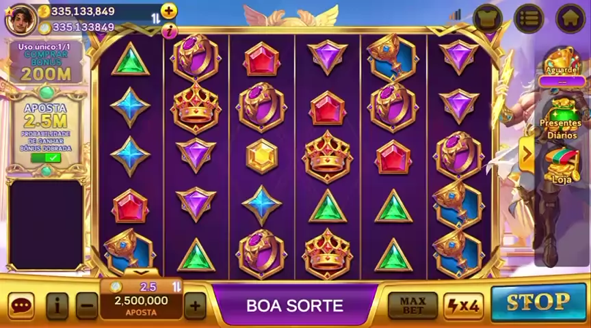The height and width of the screenshot is (328, 591).
Task: Open the home icon at top right
Action: pyautogui.click(x=570, y=19)
